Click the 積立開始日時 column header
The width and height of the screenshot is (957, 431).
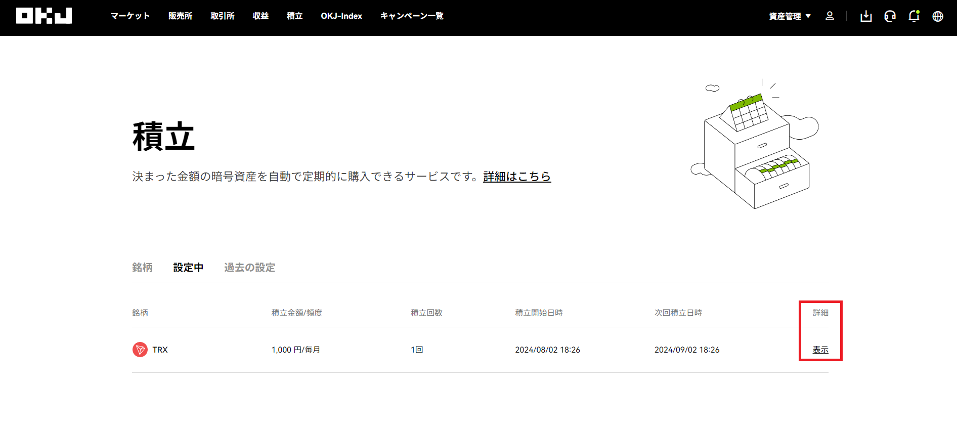pyautogui.click(x=539, y=313)
